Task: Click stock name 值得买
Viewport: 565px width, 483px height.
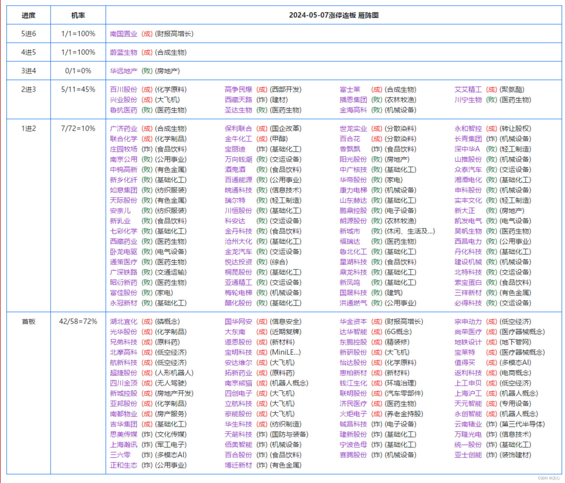Action: tap(465, 363)
